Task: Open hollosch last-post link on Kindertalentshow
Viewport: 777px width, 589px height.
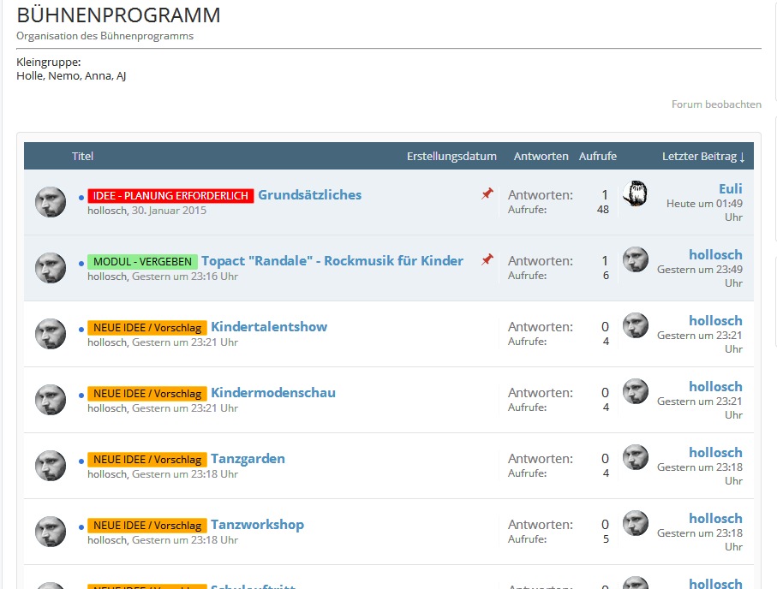Action: coord(715,320)
